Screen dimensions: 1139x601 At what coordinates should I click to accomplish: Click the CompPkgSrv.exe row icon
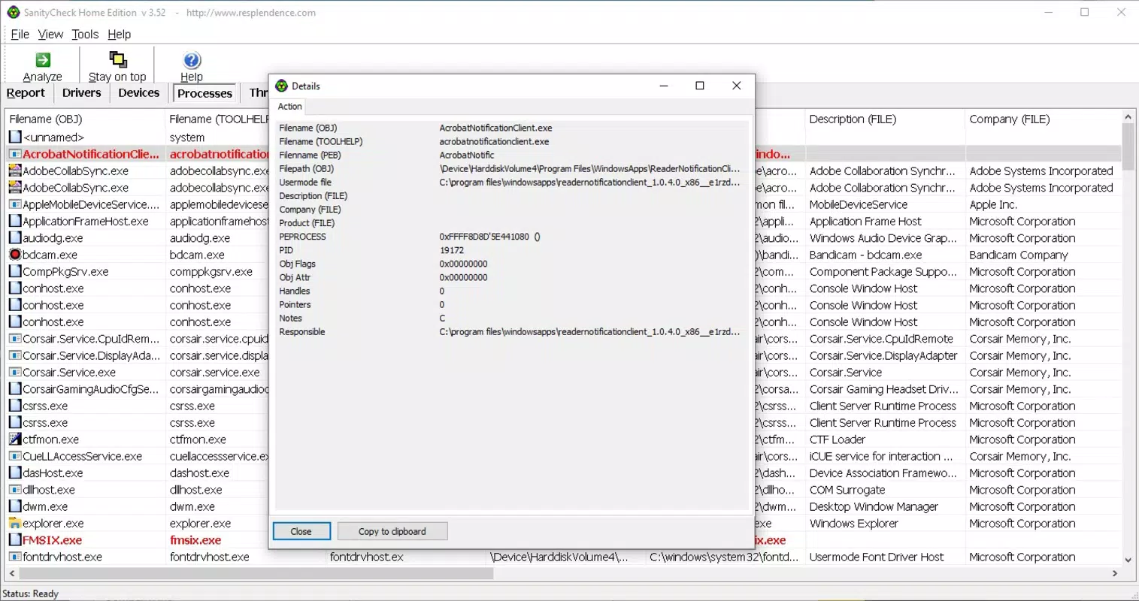[x=15, y=271]
